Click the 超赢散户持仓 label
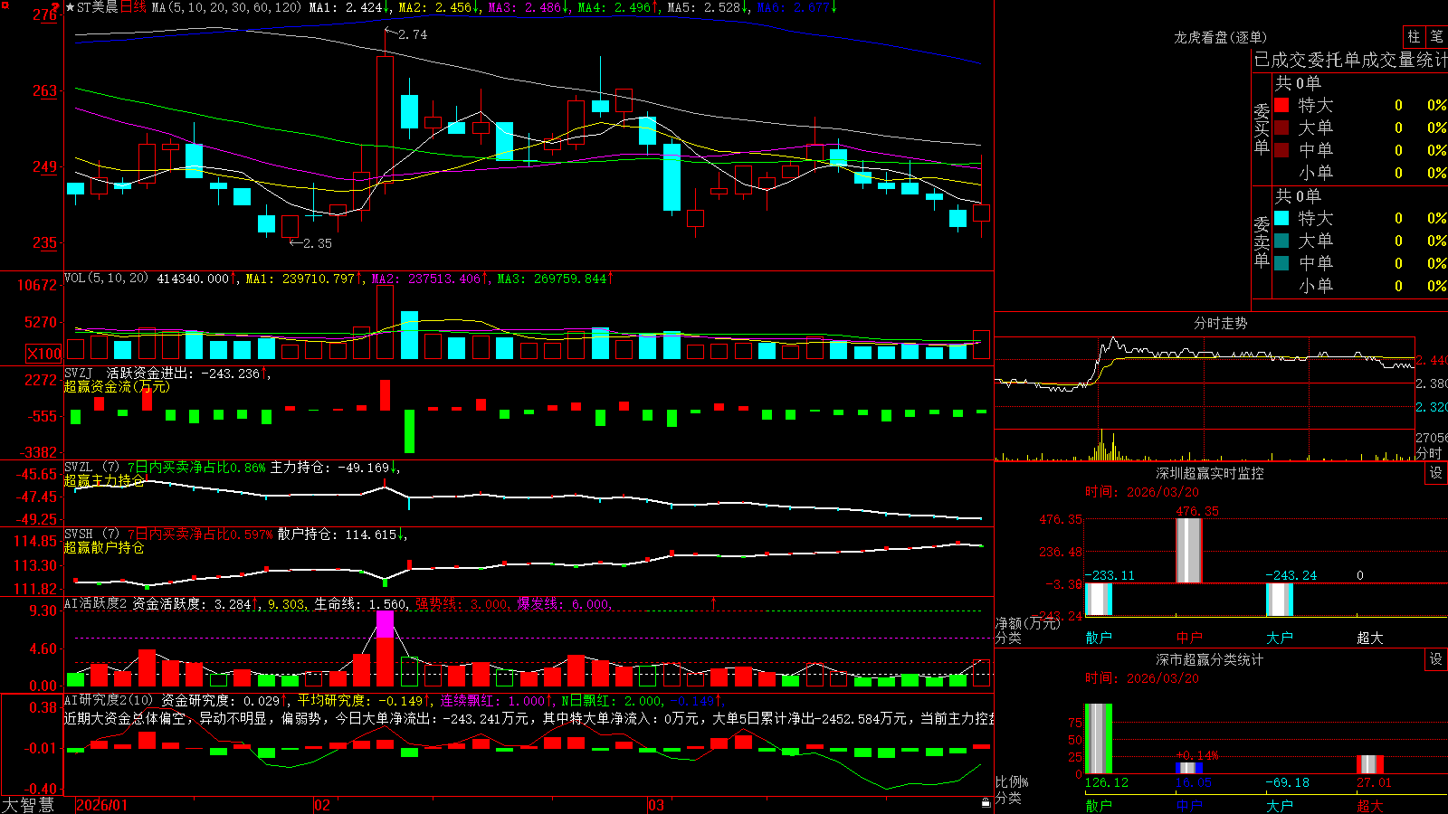Image resolution: width=1448 pixels, height=814 pixels. [x=104, y=547]
